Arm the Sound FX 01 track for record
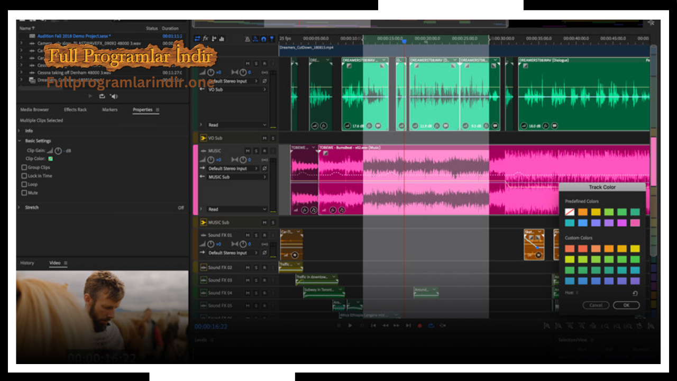The image size is (677, 381). 264,235
